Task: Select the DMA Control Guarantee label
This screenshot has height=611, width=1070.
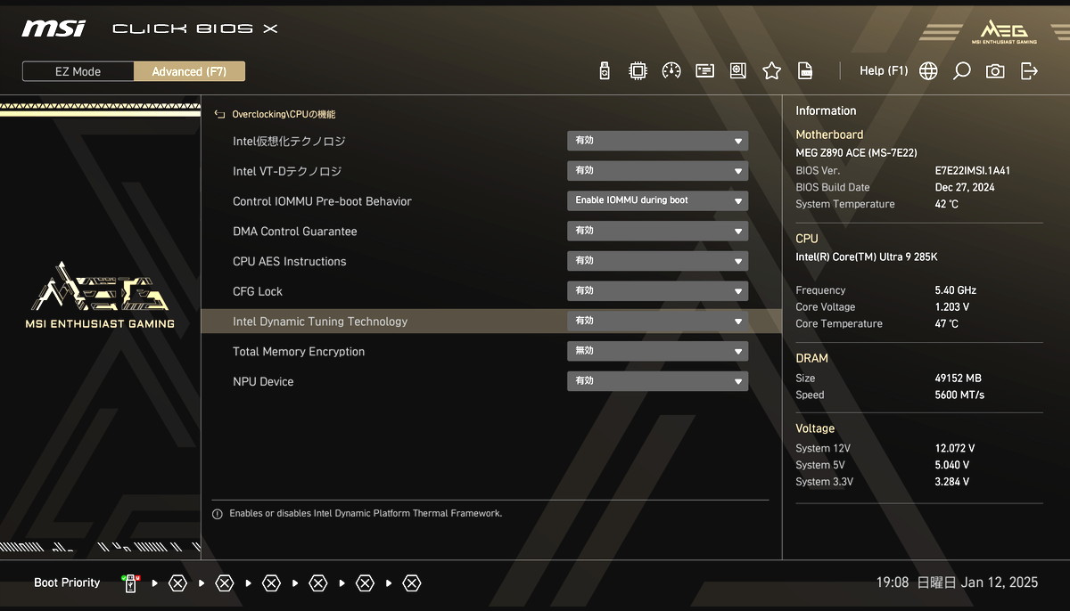Action: [x=294, y=232]
